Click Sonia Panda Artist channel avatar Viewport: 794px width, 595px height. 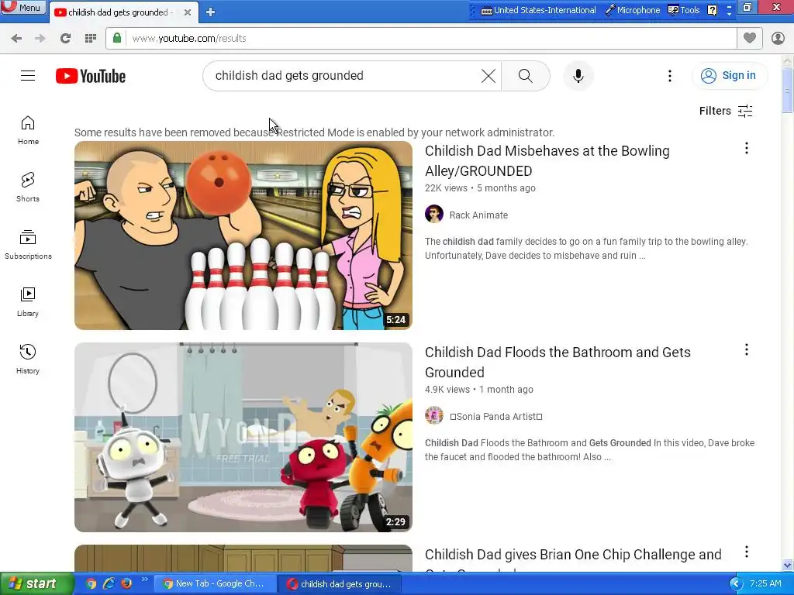point(434,416)
